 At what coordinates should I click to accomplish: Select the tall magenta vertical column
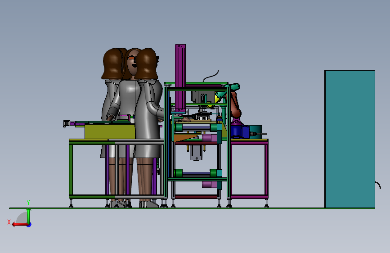coord(180,78)
